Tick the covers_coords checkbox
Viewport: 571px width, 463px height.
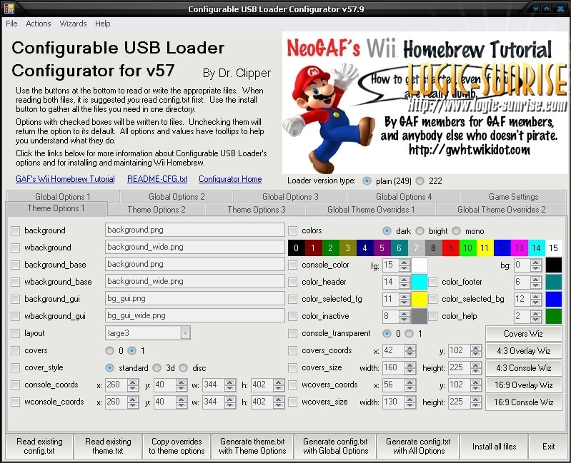292,350
